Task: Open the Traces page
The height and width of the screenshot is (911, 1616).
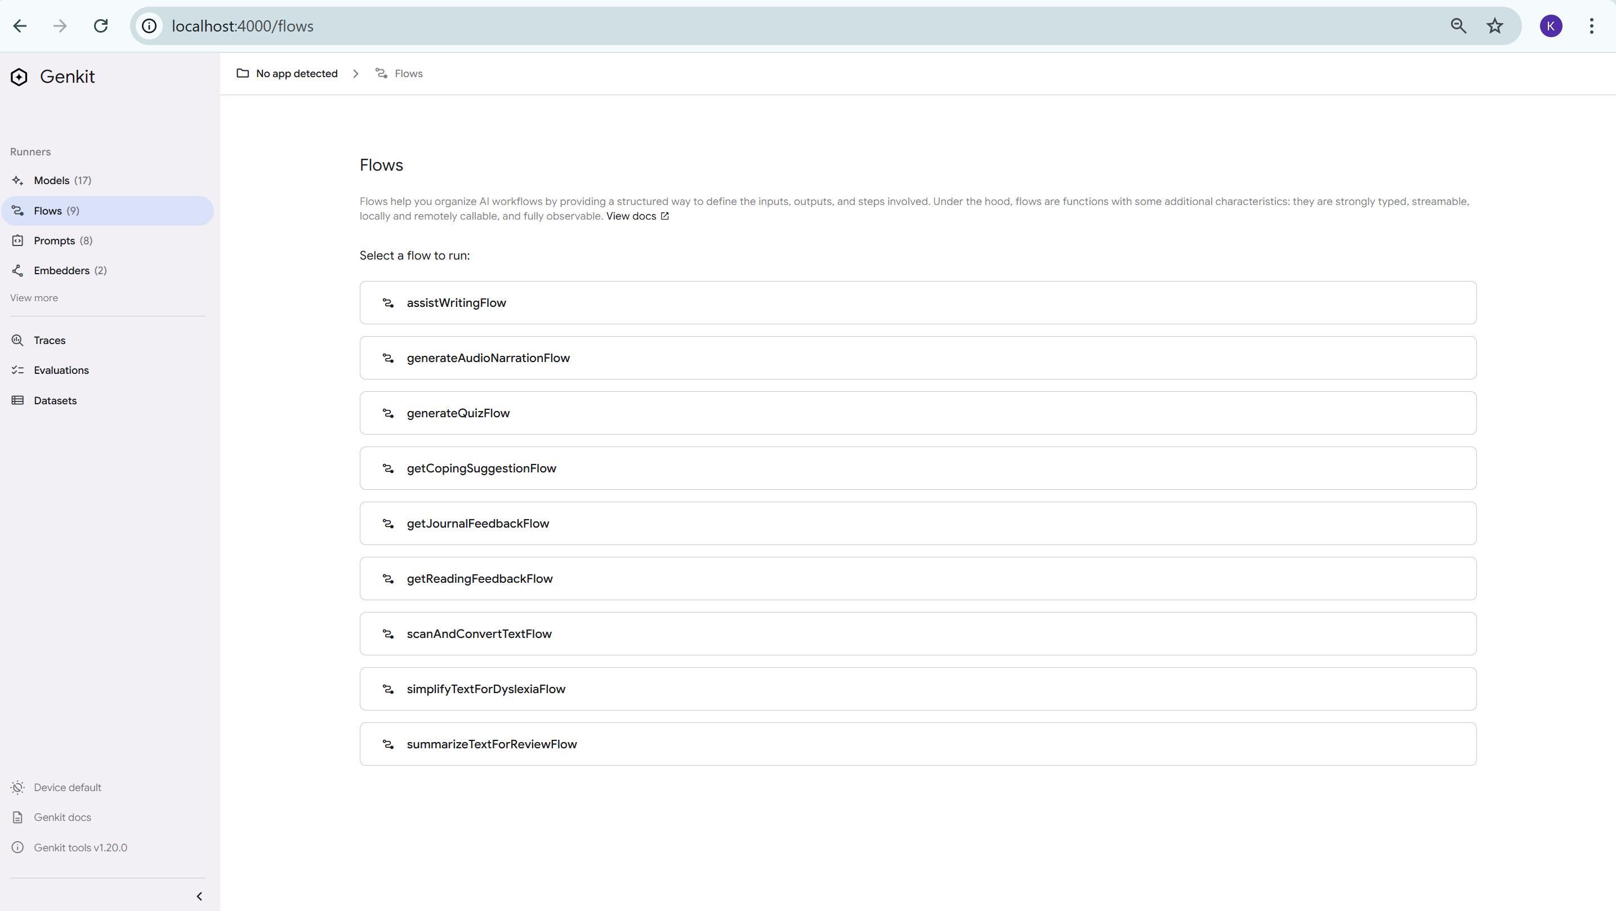Action: pos(49,340)
